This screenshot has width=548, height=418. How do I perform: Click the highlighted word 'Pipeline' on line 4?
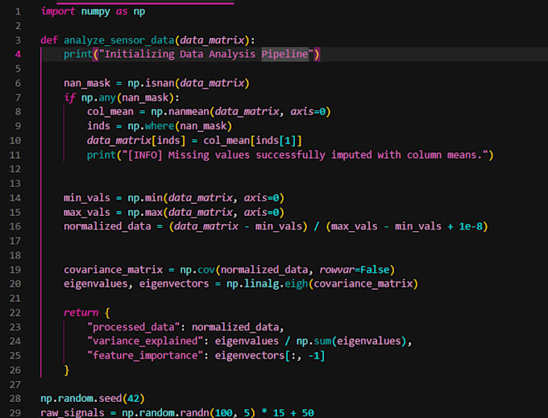(x=284, y=55)
